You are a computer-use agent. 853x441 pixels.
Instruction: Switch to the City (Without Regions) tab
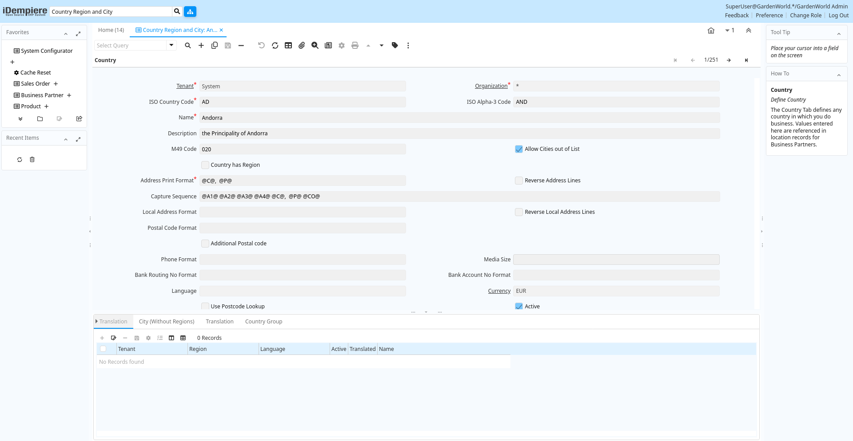coord(167,322)
